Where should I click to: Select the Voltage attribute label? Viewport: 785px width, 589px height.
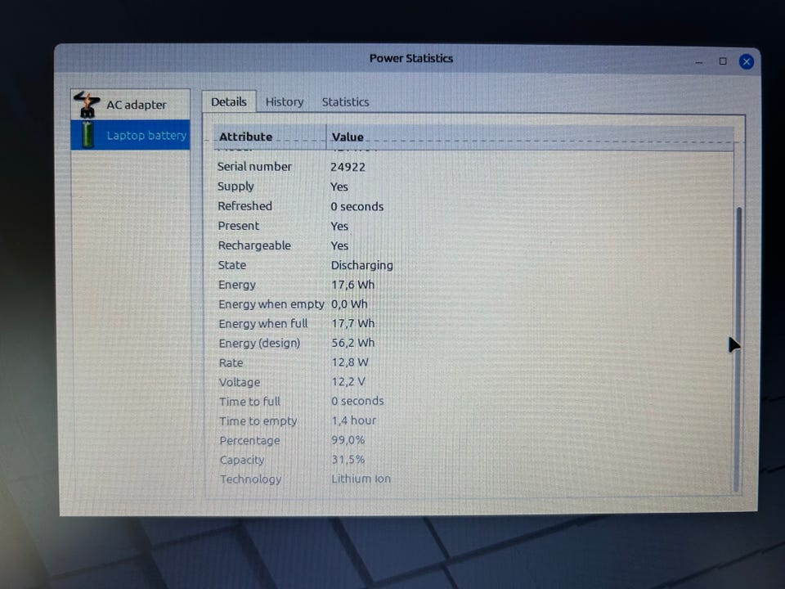click(x=240, y=382)
